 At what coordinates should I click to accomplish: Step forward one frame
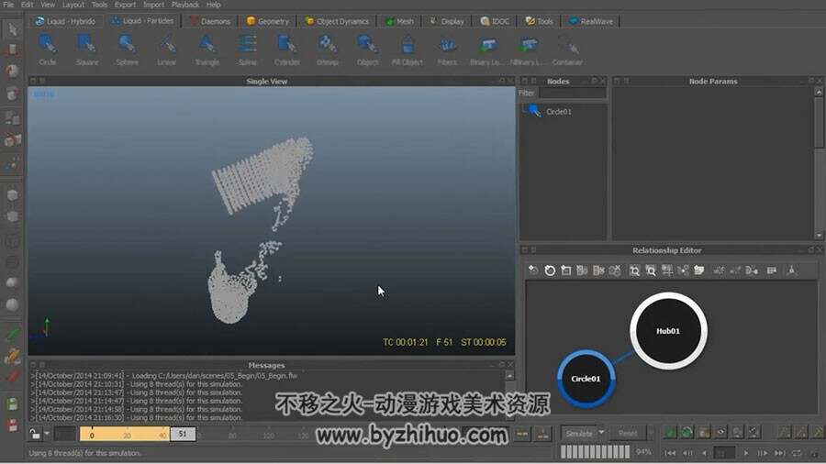(x=763, y=453)
